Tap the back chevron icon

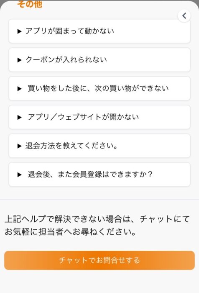pos(184,16)
